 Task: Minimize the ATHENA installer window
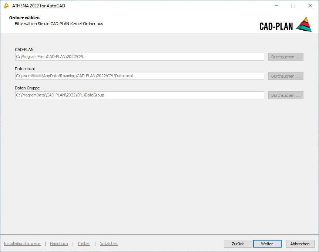pos(276,6)
